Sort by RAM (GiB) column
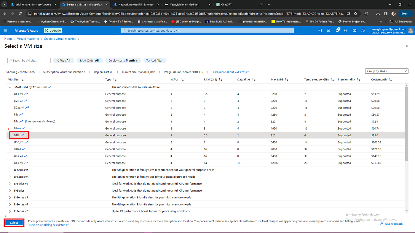The height and width of the screenshot is (233, 415). click(213, 80)
